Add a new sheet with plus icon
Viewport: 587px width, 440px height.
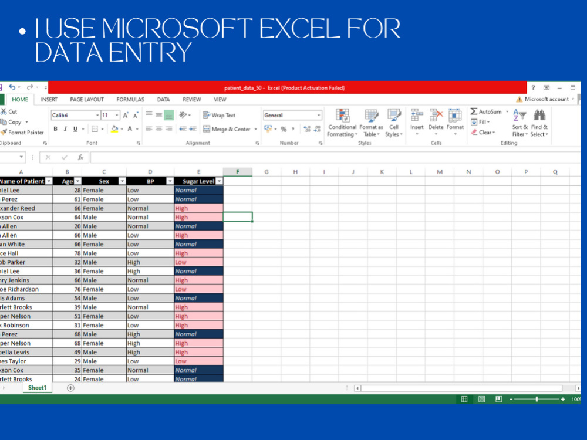(x=70, y=388)
